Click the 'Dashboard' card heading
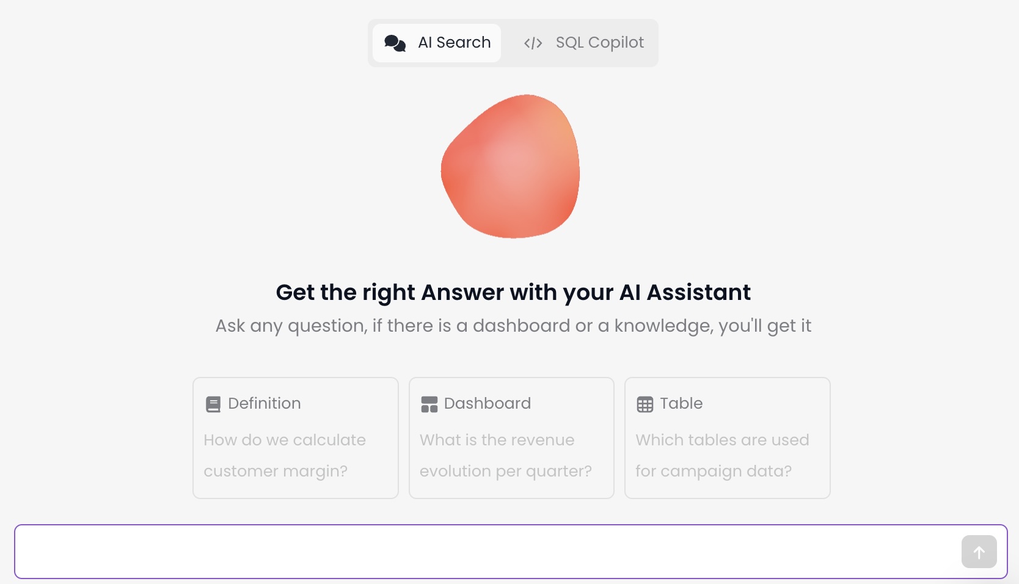 tap(488, 403)
